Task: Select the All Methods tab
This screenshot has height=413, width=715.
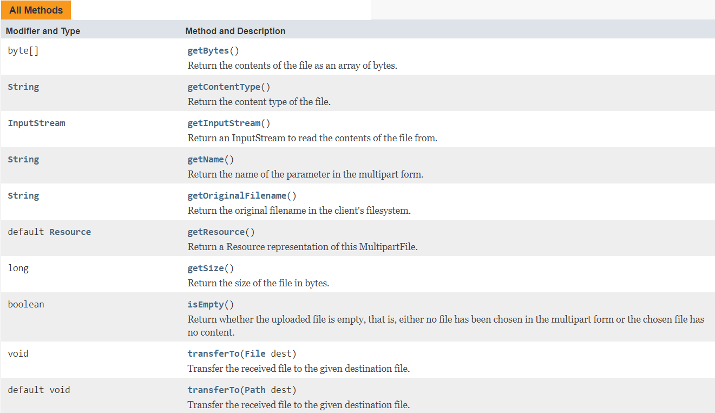Action: tap(36, 10)
